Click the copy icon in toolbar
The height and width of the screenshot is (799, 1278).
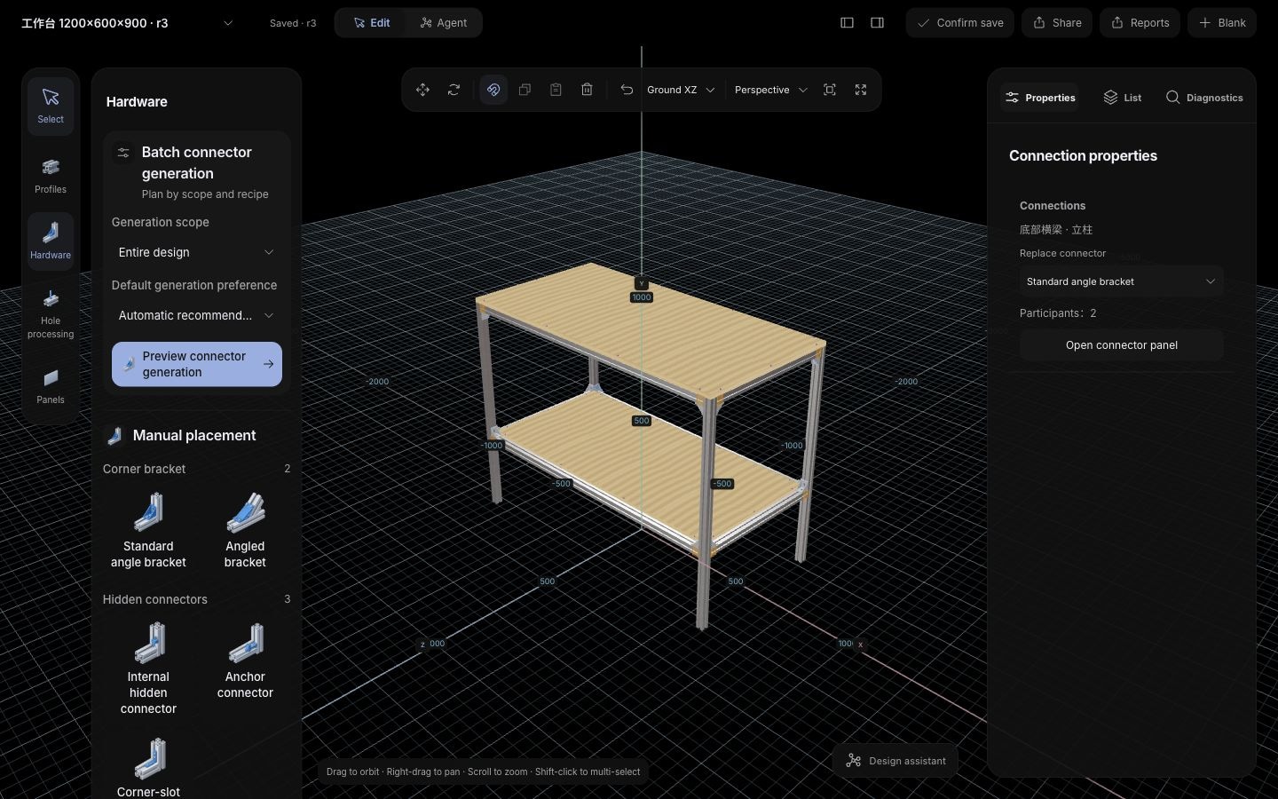tap(525, 90)
